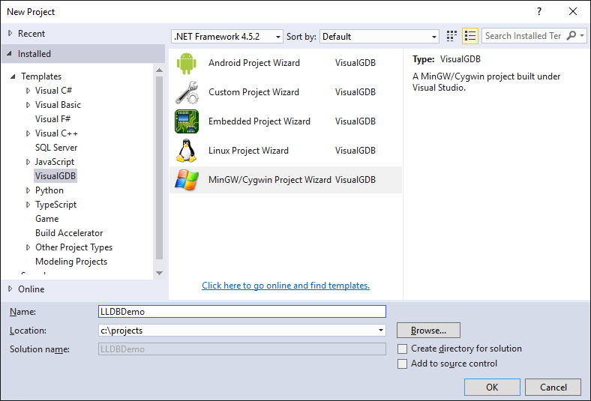Expand the JavaScript node arrow
The width and height of the screenshot is (591, 401).
[x=28, y=162]
